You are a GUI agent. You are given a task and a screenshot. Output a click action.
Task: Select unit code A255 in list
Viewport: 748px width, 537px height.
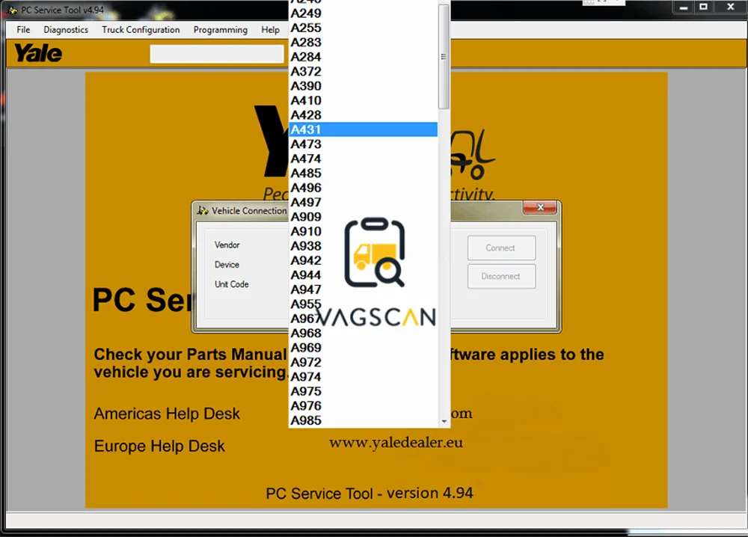363,28
